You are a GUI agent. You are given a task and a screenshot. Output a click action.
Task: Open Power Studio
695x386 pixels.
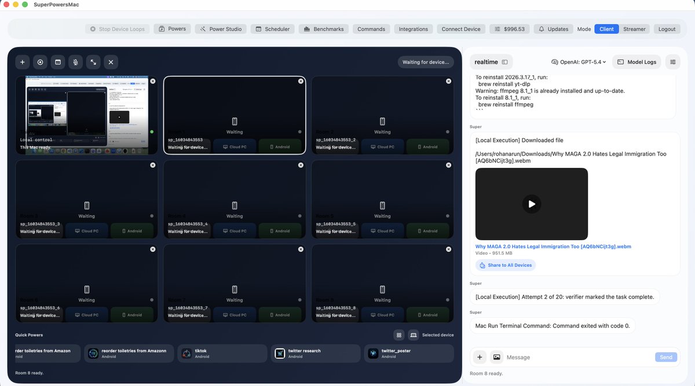click(221, 29)
